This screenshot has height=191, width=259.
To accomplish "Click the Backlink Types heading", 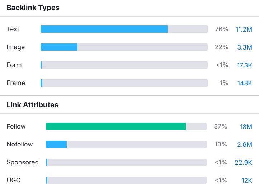I will tap(33, 8).
